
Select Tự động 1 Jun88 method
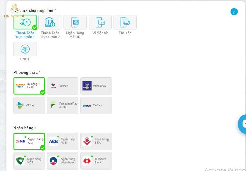click(x=29, y=86)
